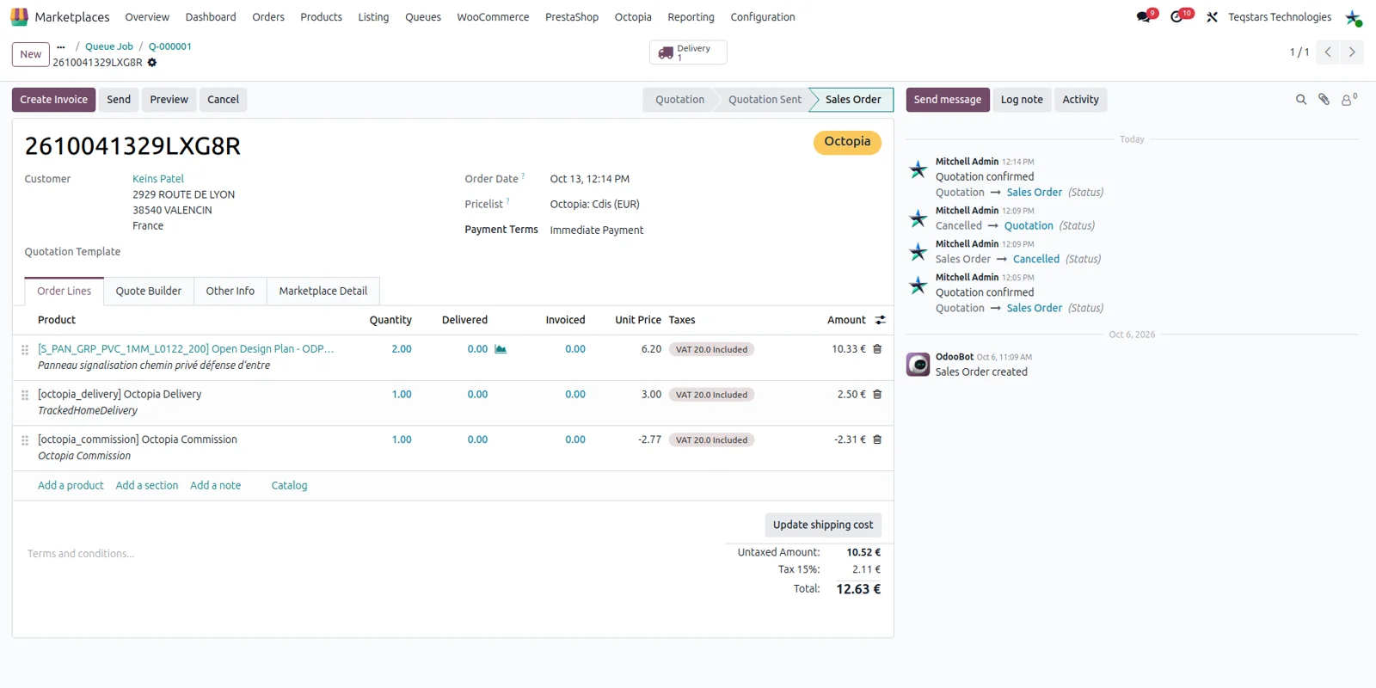This screenshot has height=688, width=1376.
Task: Open the Octopia menu
Action: (x=633, y=17)
